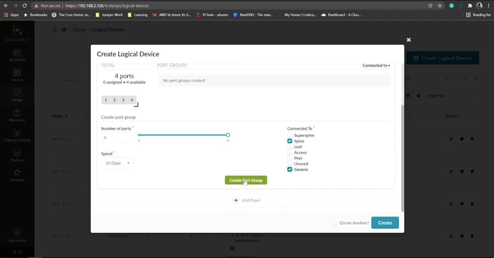
Task: Open the Design section in the sidebar
Action: [17, 95]
